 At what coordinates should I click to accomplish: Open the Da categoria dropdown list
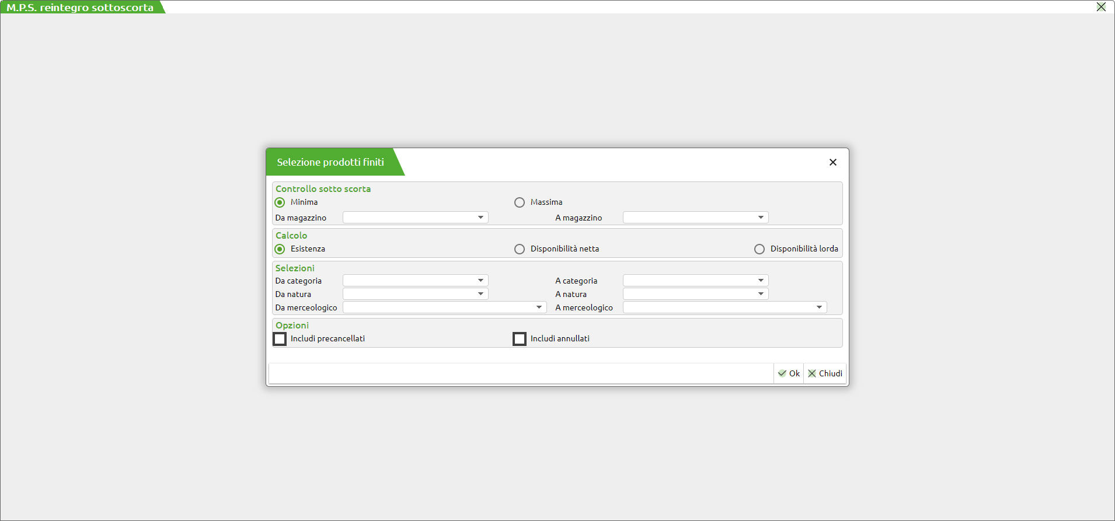(480, 281)
